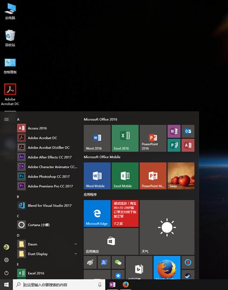Launch the PowerPoint 2016 tile
The image size is (228, 290).
[x=153, y=138]
